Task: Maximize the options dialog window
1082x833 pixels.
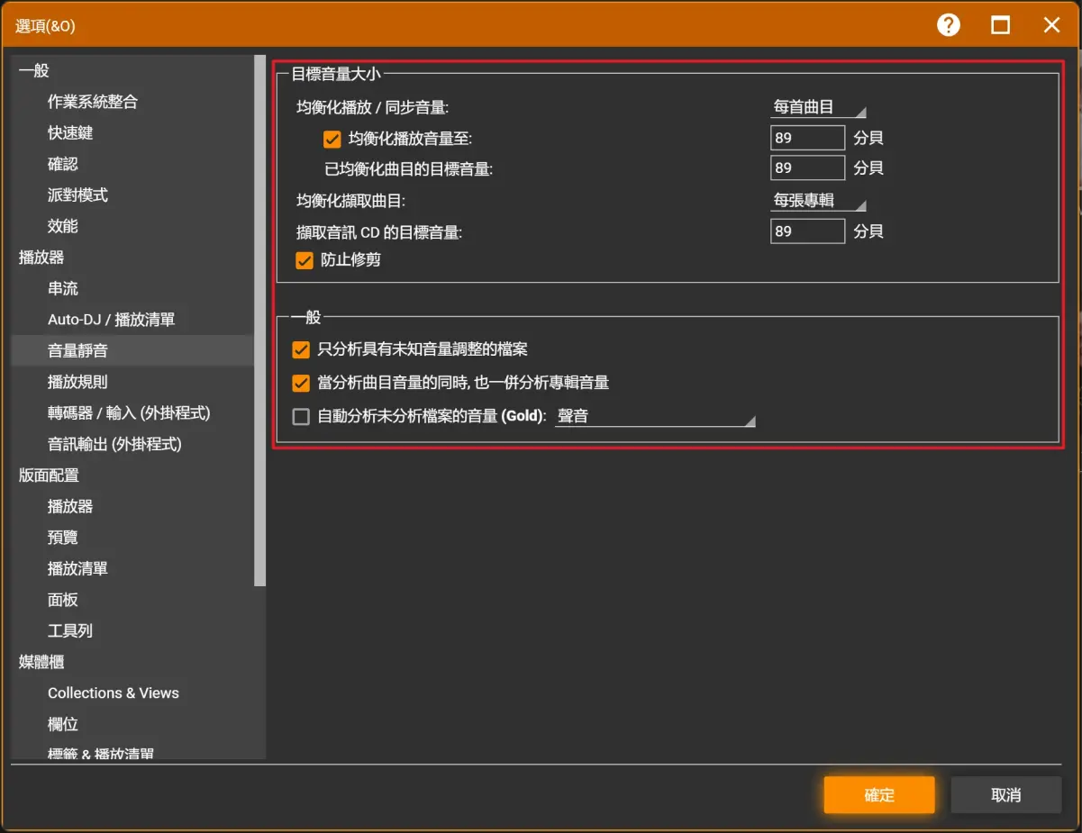Action: pos(1000,25)
